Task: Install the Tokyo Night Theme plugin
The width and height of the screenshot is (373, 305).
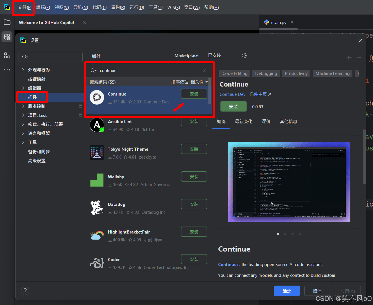Action: pyautogui.click(x=194, y=149)
